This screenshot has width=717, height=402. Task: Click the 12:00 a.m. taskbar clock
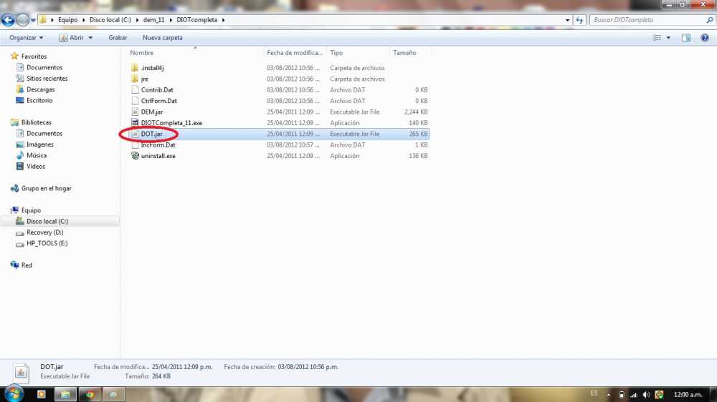click(688, 394)
